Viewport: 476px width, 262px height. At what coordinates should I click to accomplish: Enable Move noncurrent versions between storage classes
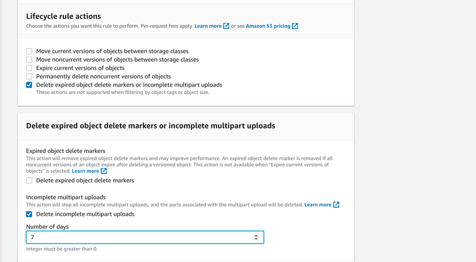tap(29, 59)
